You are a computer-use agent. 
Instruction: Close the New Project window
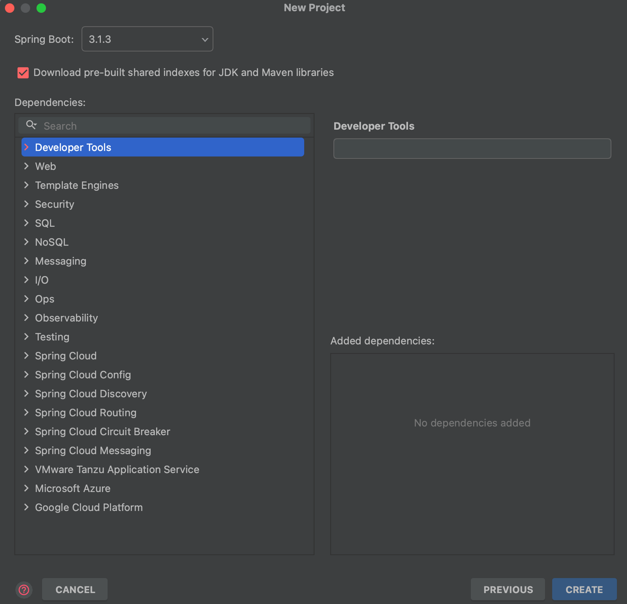coord(10,8)
